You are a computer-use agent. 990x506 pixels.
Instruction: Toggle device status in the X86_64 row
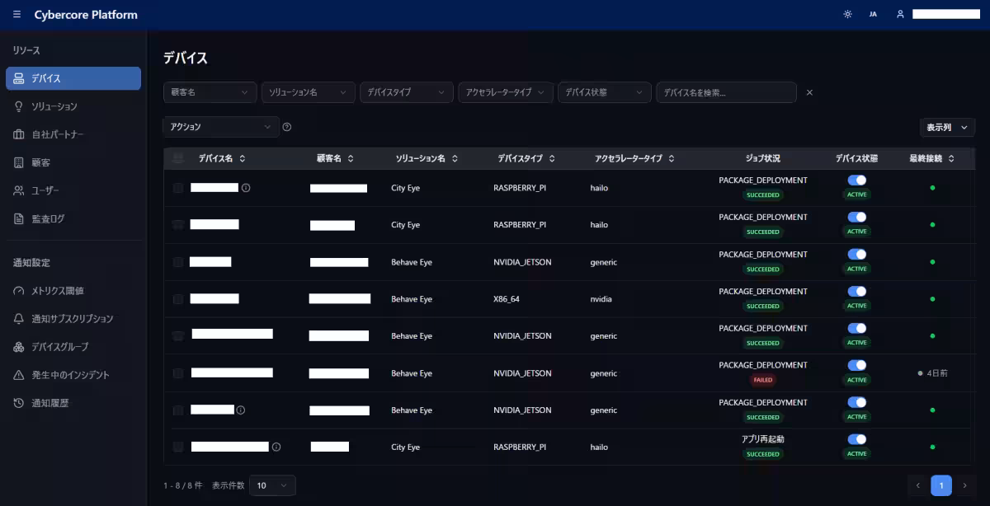pyautogui.click(x=857, y=291)
